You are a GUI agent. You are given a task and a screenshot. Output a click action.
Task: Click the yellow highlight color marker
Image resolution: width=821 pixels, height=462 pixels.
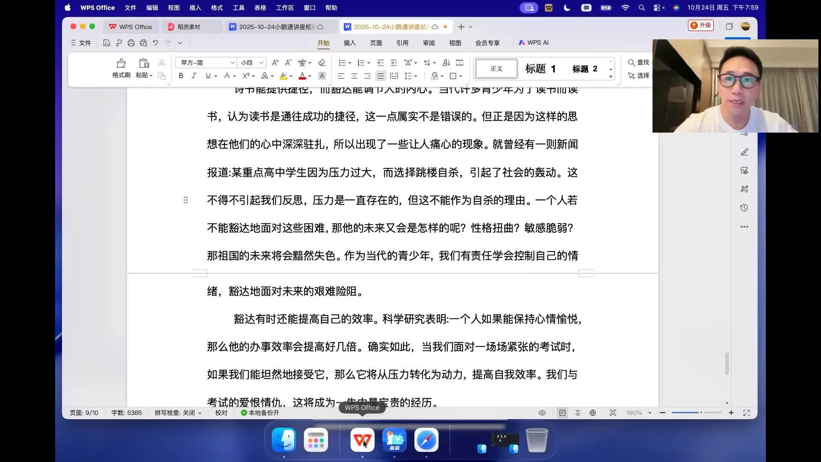(283, 76)
